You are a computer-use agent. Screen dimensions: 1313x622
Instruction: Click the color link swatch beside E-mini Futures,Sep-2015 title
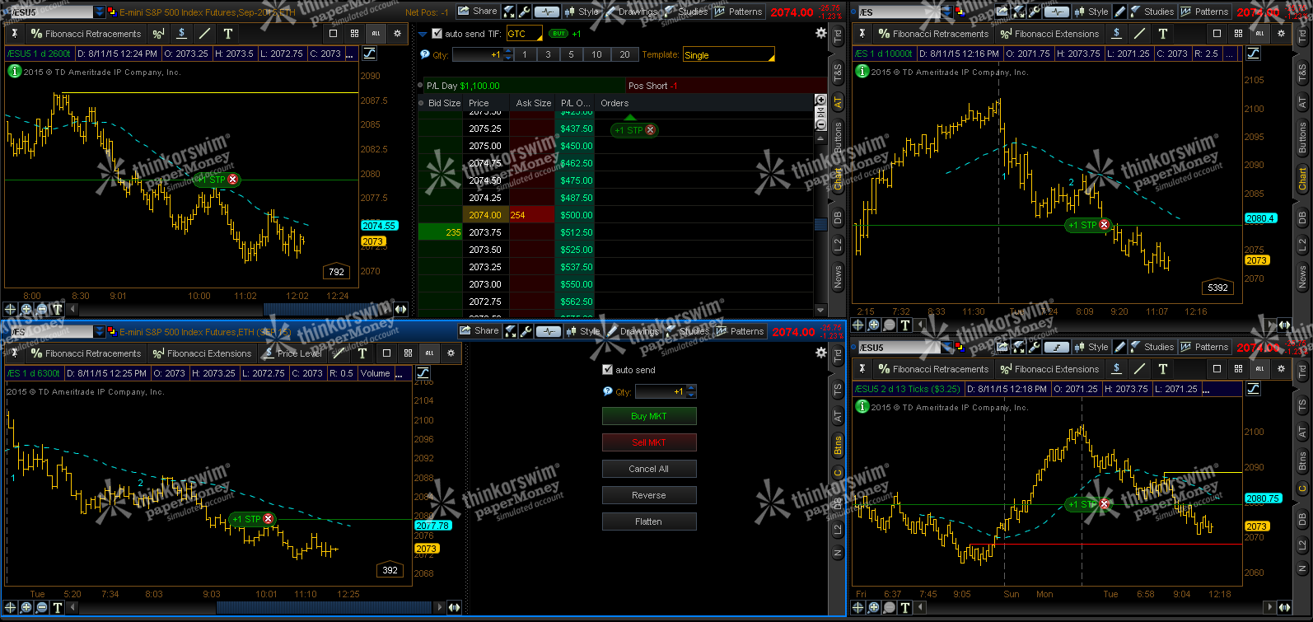tap(111, 12)
